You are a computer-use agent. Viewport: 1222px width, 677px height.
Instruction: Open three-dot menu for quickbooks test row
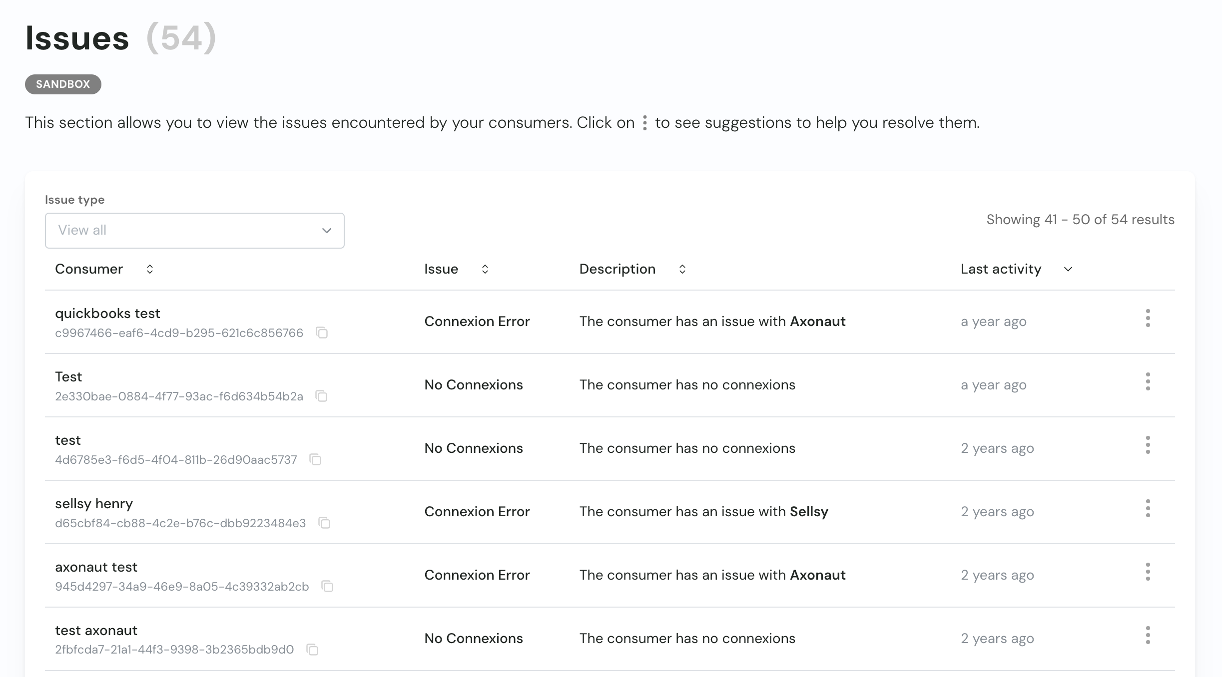[1148, 318]
